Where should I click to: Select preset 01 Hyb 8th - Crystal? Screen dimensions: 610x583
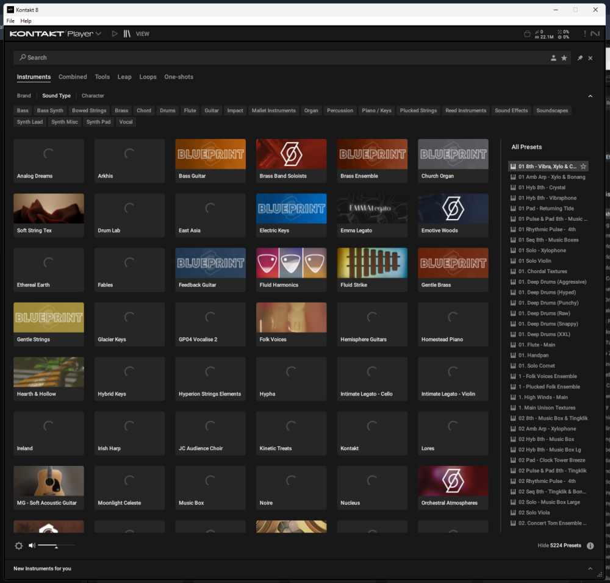(548, 187)
